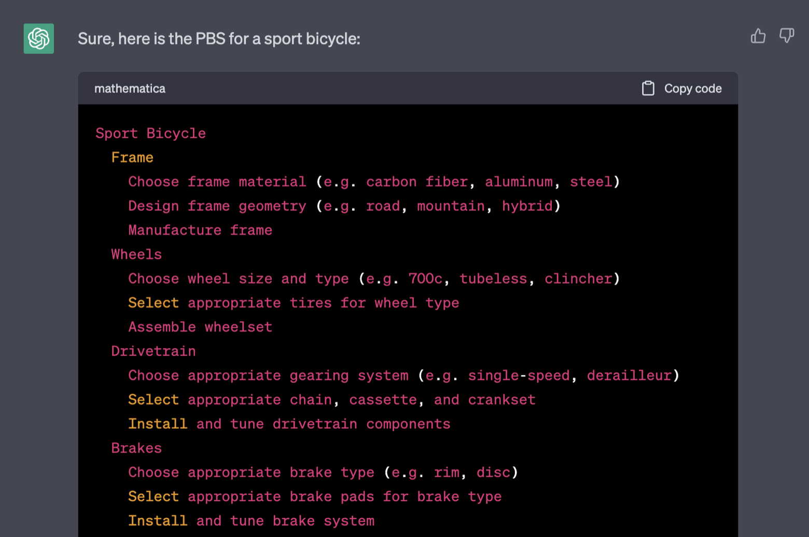This screenshot has height=537, width=809.
Task: Toggle positive rating with the like control
Action: 758,36
